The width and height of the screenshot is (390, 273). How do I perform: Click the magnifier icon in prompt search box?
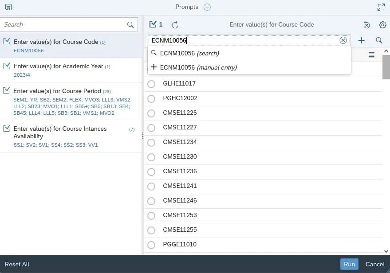coord(130,24)
